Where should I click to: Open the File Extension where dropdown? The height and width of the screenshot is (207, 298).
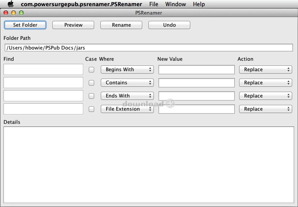pyautogui.click(x=127, y=109)
